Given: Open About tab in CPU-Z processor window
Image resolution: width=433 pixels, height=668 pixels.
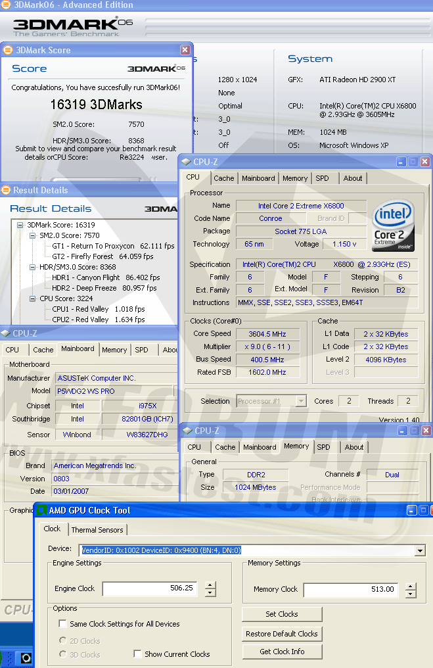Looking at the screenshot, I should pyautogui.click(x=353, y=178).
